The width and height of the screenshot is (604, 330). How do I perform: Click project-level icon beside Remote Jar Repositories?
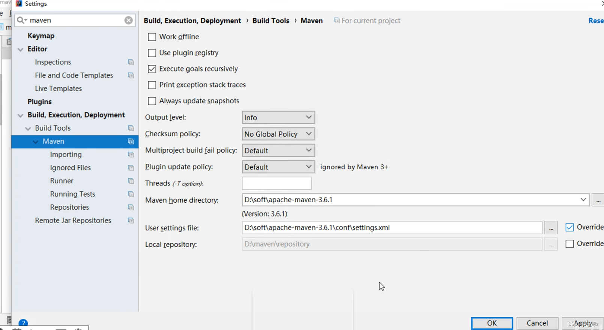pos(131,220)
